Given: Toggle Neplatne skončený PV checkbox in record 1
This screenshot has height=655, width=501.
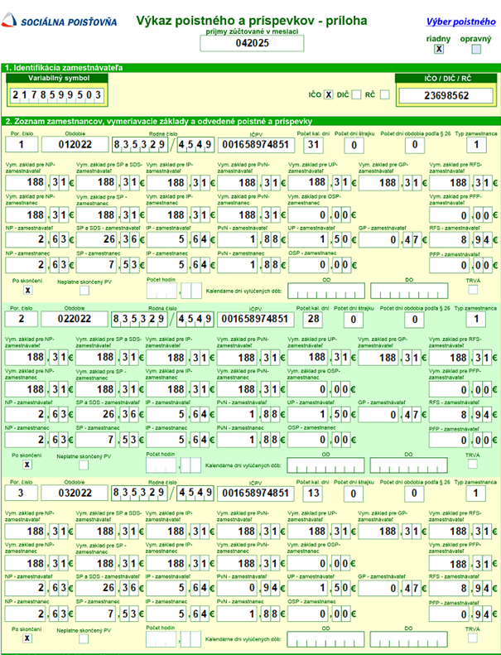Looking at the screenshot, I should [x=84, y=290].
